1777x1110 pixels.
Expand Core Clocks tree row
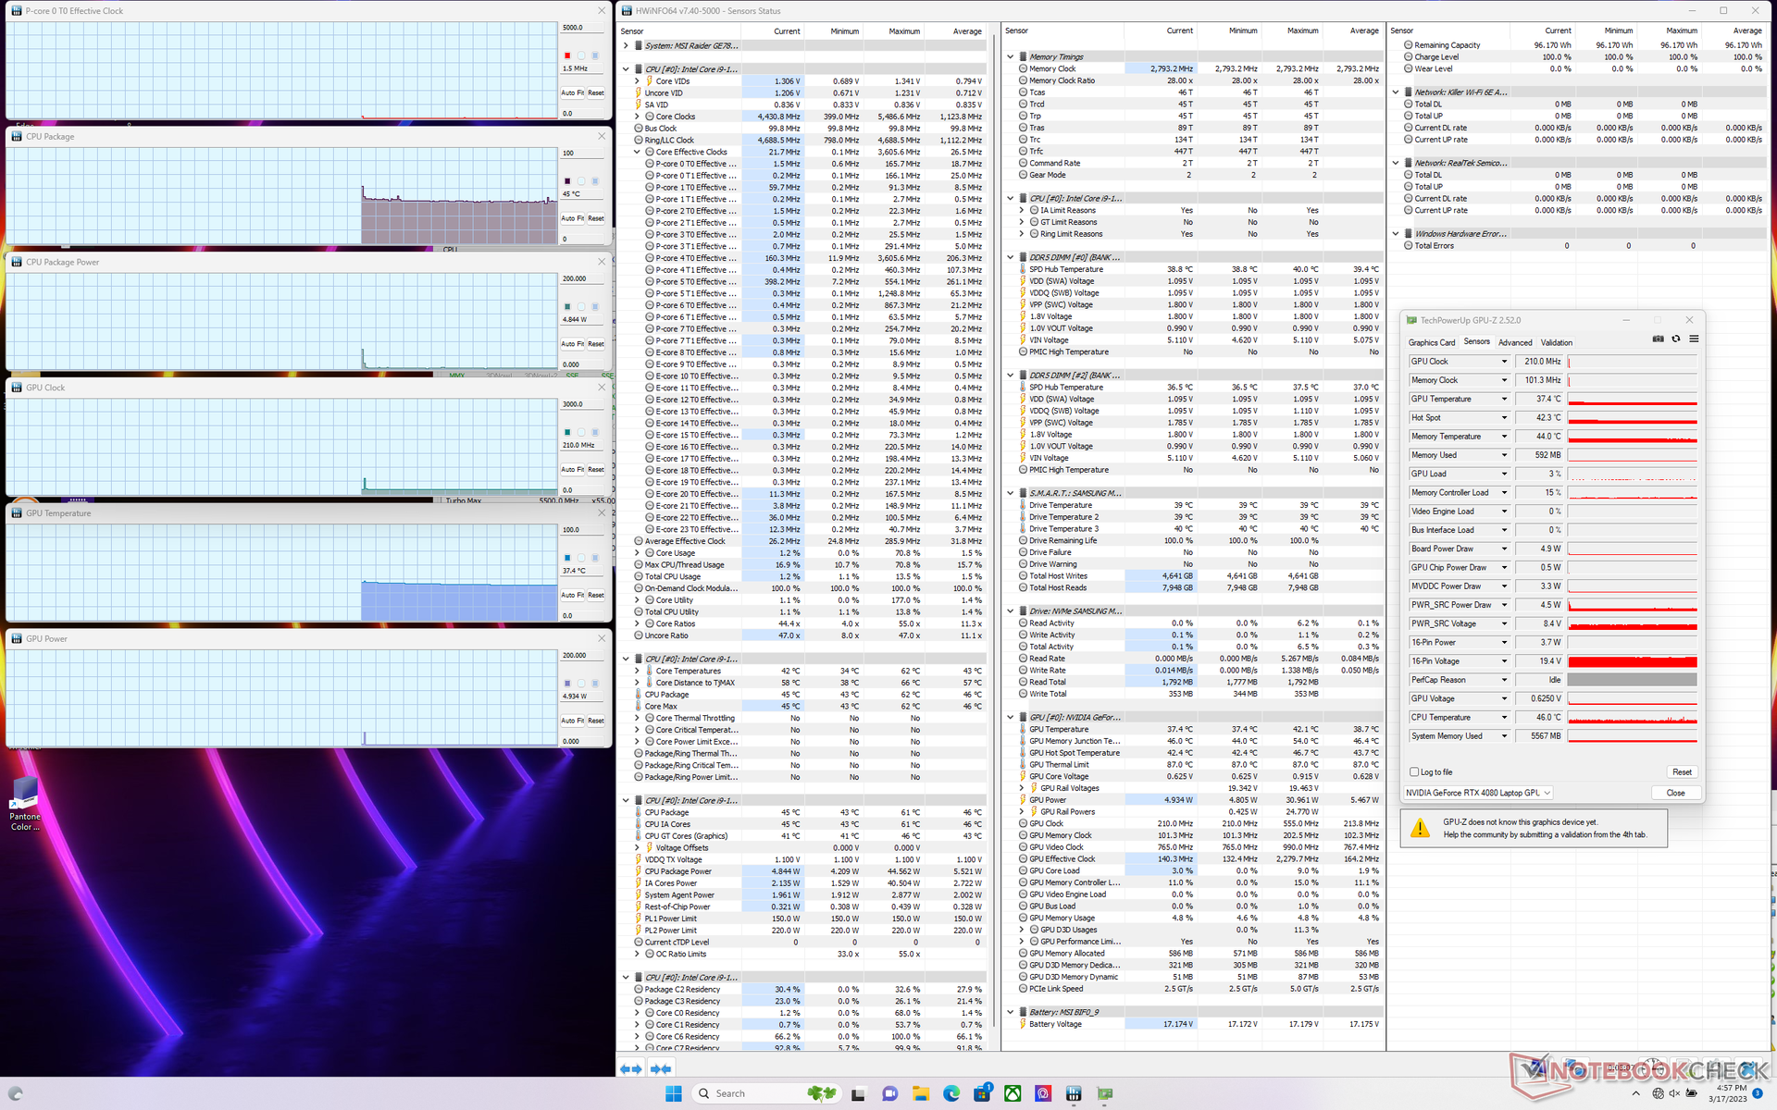[637, 117]
